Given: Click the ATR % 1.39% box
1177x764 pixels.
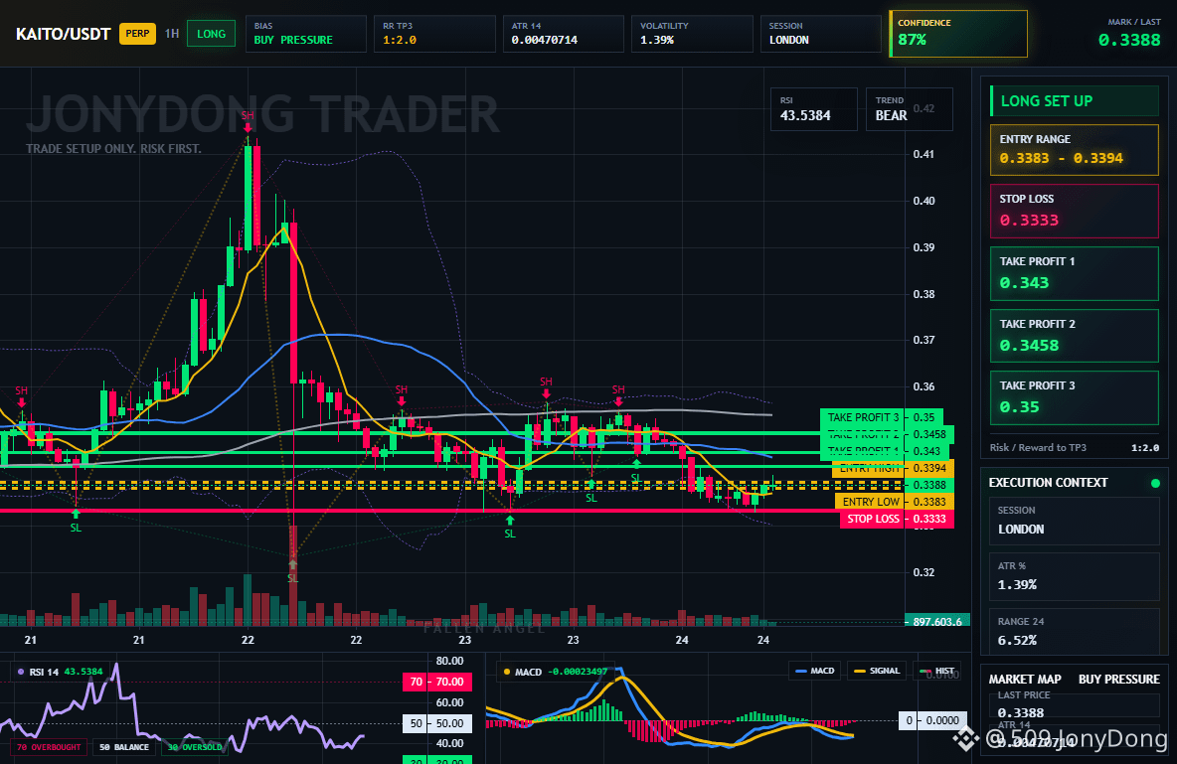Looking at the screenshot, I should click(1075, 575).
